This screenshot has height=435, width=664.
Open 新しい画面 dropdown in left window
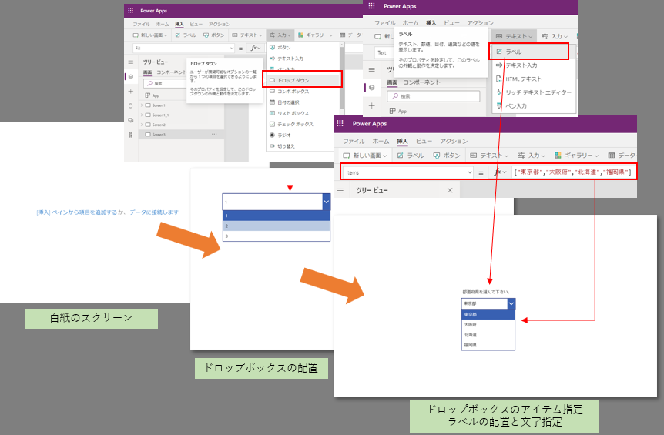(150, 35)
